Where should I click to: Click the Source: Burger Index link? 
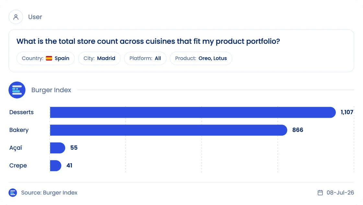pos(49,192)
